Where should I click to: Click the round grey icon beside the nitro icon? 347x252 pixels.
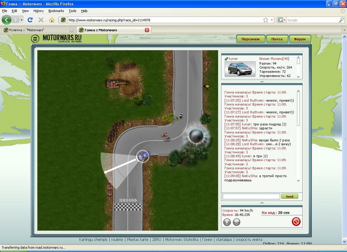236,222
